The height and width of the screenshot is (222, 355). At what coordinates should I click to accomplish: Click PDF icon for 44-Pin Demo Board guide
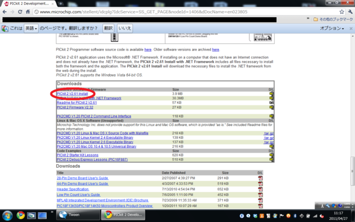(260, 184)
